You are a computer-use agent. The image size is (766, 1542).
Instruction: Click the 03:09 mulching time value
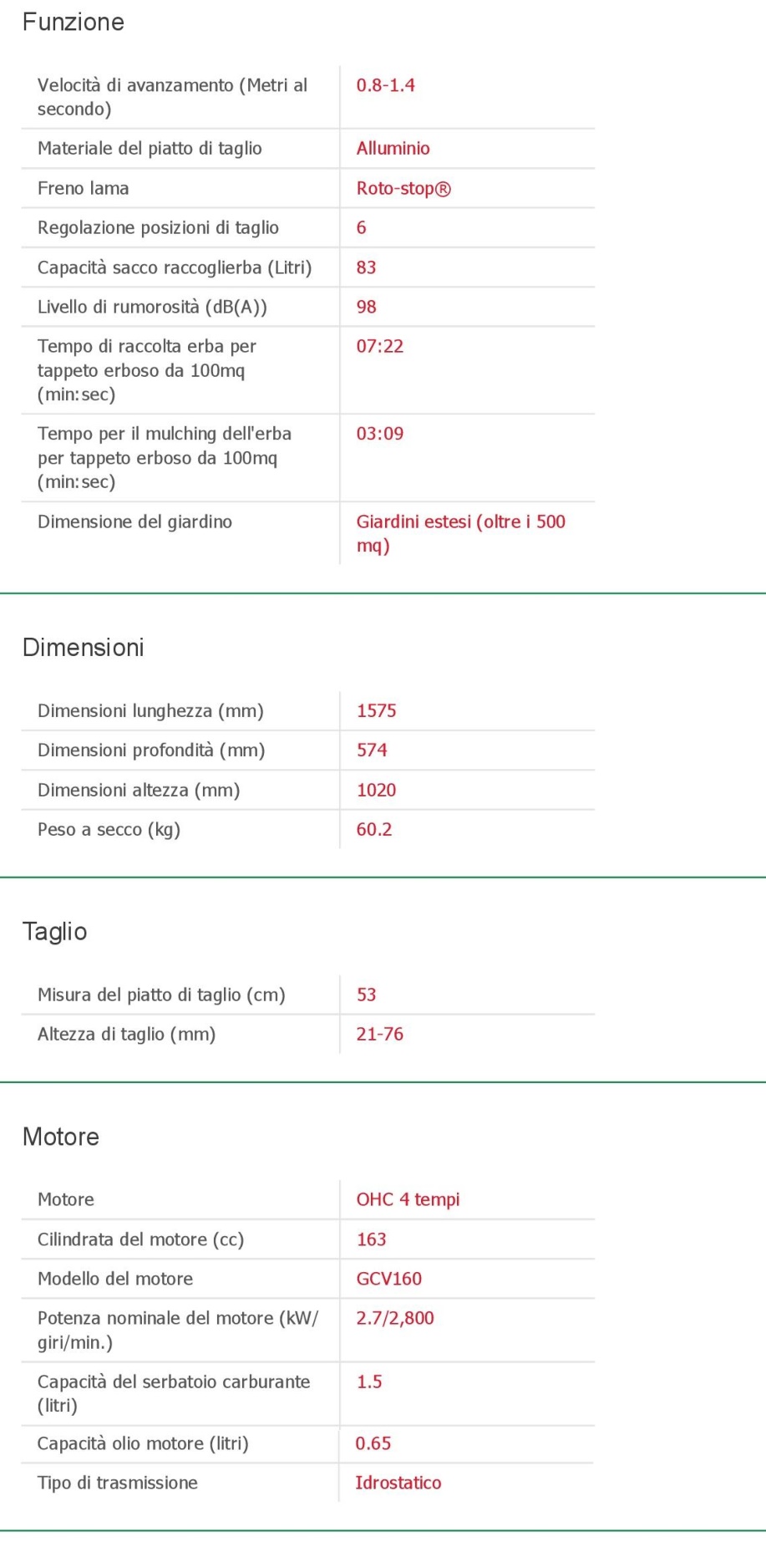[x=380, y=434]
